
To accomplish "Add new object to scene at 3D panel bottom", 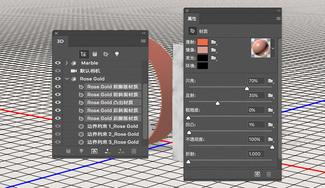I will pyautogui.click(x=68, y=151).
